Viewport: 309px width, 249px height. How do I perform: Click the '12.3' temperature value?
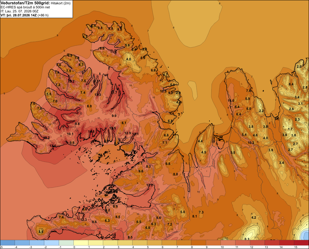tap(83, 220)
